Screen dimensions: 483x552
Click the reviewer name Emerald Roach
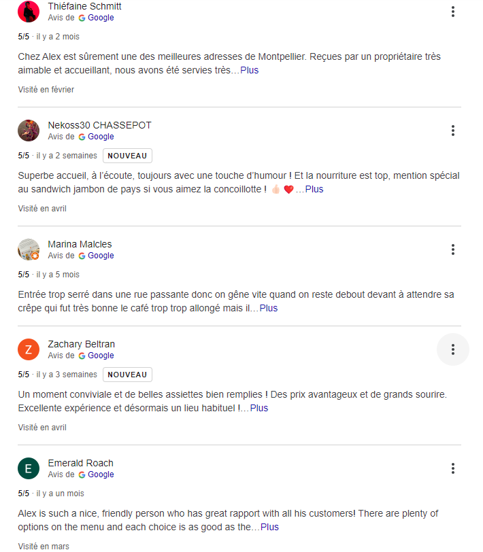(x=80, y=463)
